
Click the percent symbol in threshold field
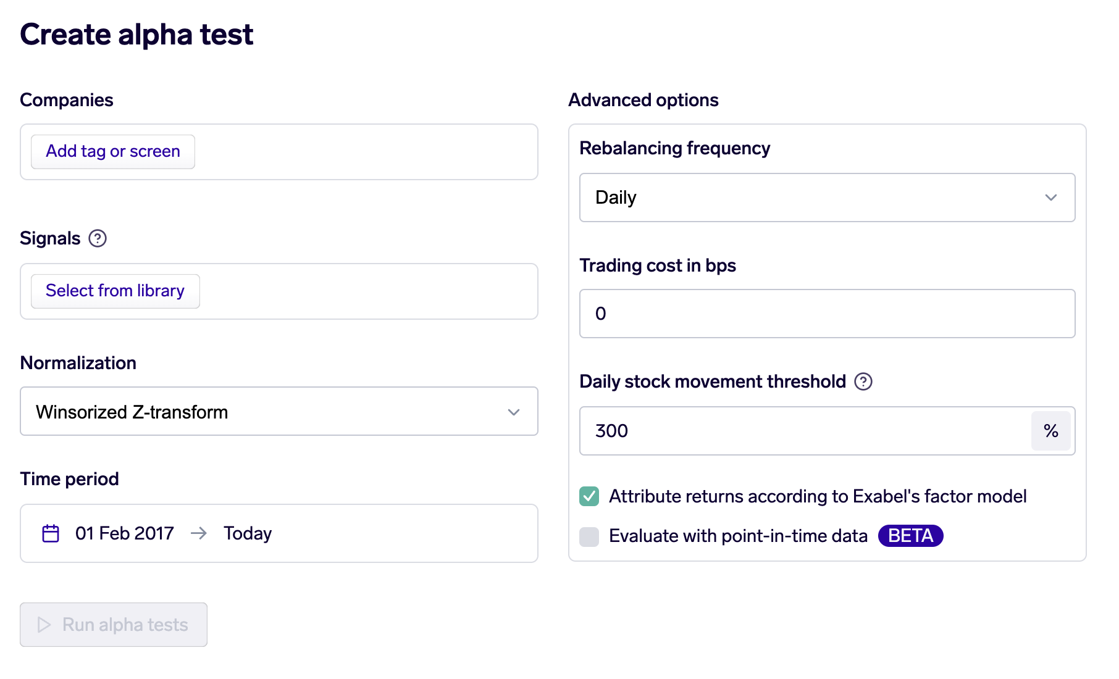point(1050,431)
